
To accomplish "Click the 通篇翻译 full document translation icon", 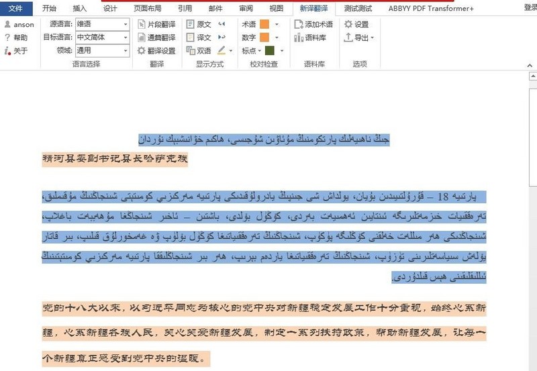I will click(141, 38).
